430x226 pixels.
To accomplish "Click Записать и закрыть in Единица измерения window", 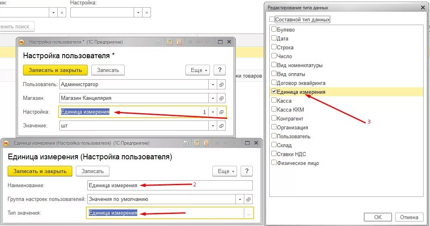I will point(40,171).
